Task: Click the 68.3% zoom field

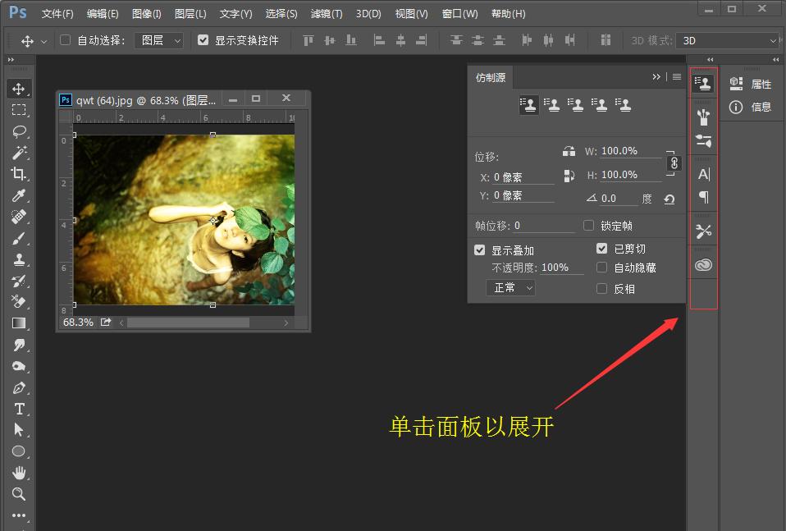Action: (x=77, y=322)
